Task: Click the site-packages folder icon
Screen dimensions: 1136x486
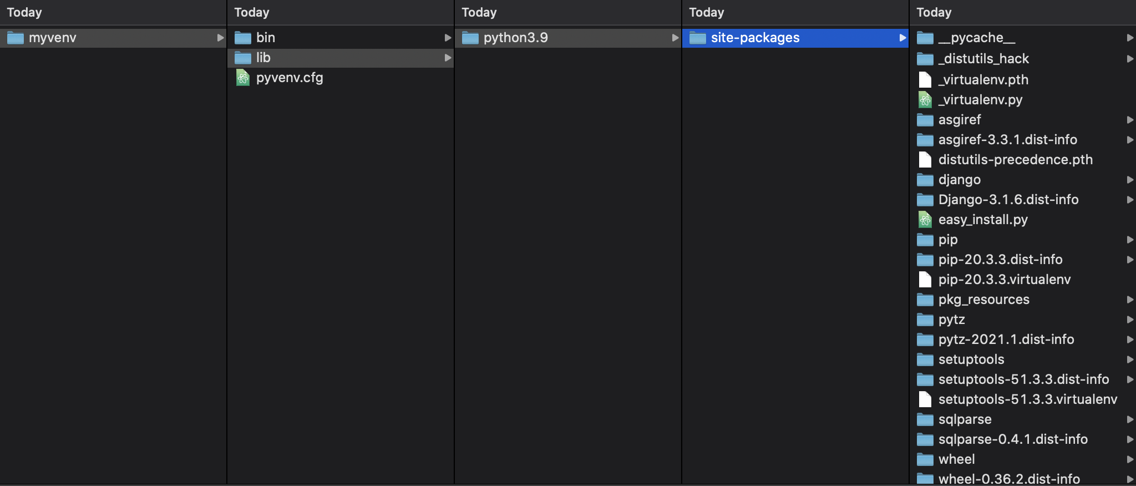Action: tap(698, 38)
